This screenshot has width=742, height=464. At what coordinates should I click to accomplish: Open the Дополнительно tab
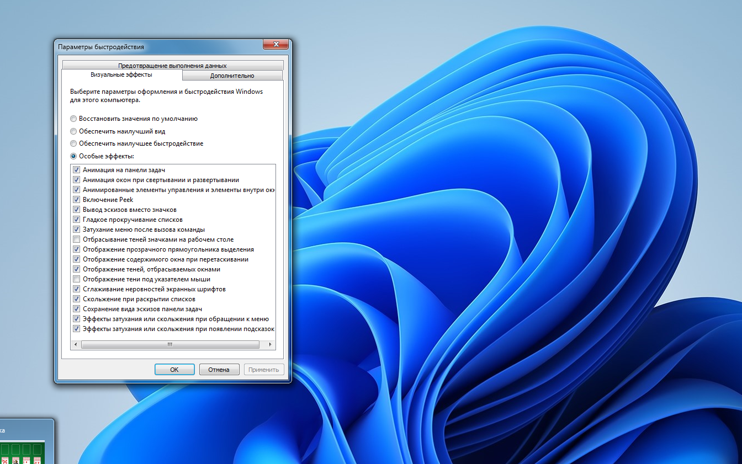[x=232, y=76]
